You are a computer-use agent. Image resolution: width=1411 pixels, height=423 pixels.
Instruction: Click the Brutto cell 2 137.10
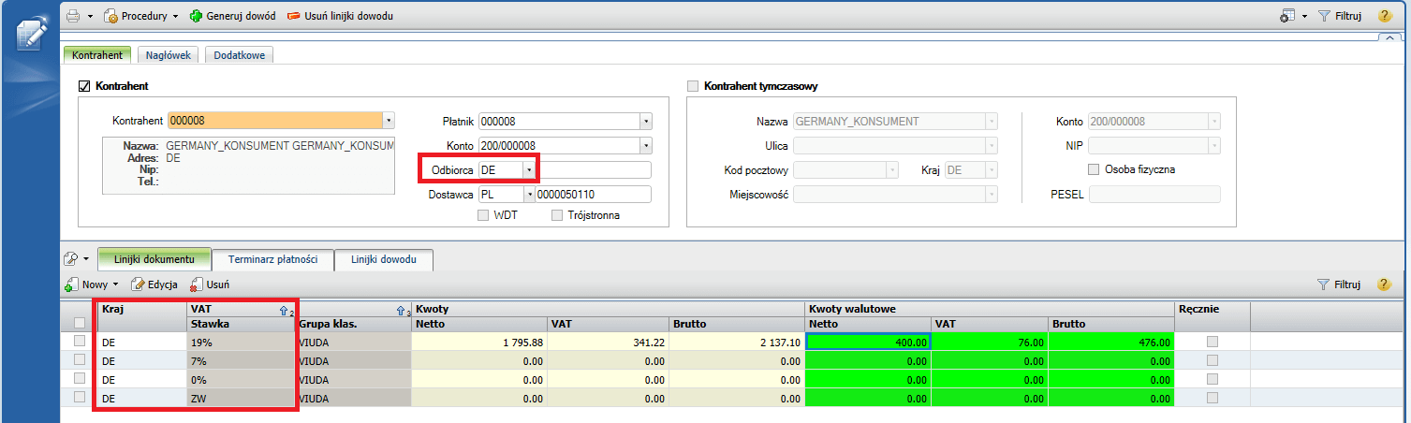click(x=737, y=343)
